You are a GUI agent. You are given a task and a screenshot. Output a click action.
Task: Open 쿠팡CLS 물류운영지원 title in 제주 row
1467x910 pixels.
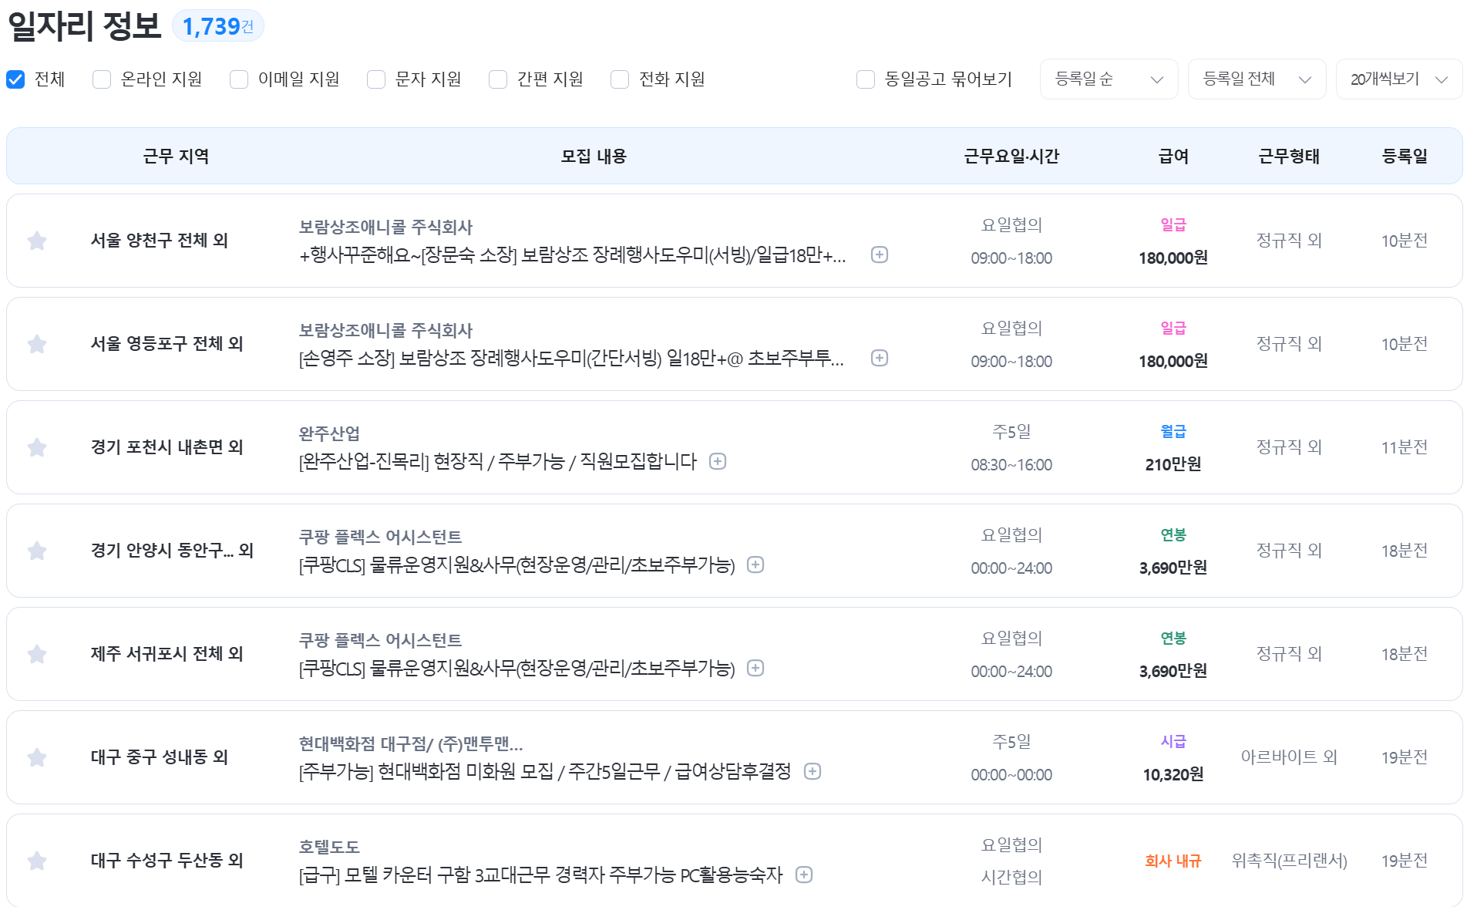point(516,669)
